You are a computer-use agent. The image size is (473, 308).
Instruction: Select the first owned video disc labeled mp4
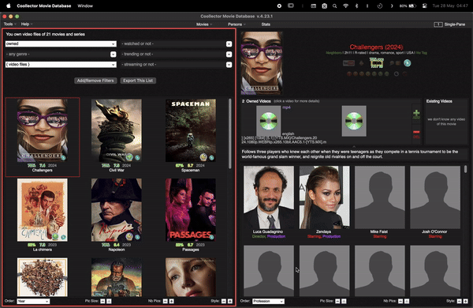268,121
